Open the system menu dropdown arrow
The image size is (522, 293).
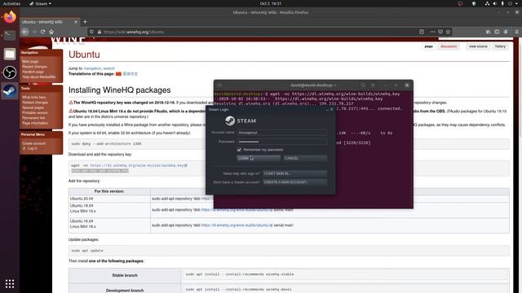click(517, 3)
